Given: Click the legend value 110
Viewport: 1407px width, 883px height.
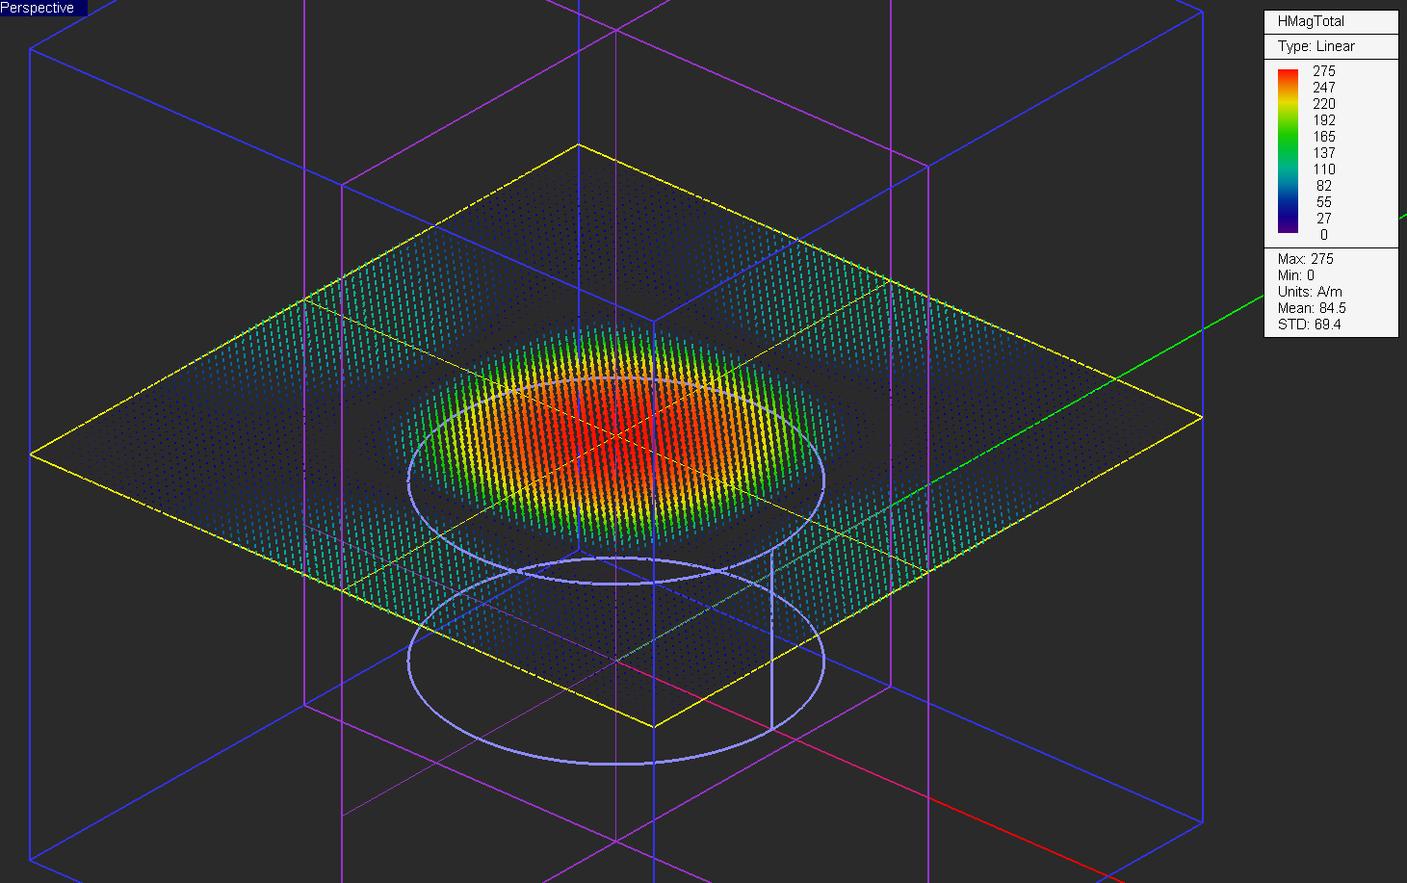Looking at the screenshot, I should pos(1324,169).
